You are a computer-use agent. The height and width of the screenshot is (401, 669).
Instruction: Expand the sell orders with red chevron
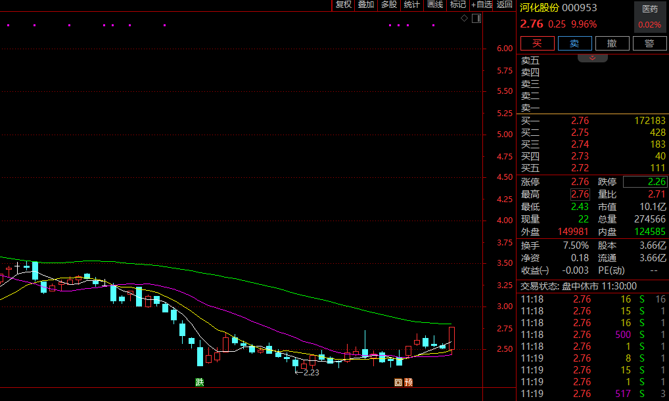pos(592,58)
